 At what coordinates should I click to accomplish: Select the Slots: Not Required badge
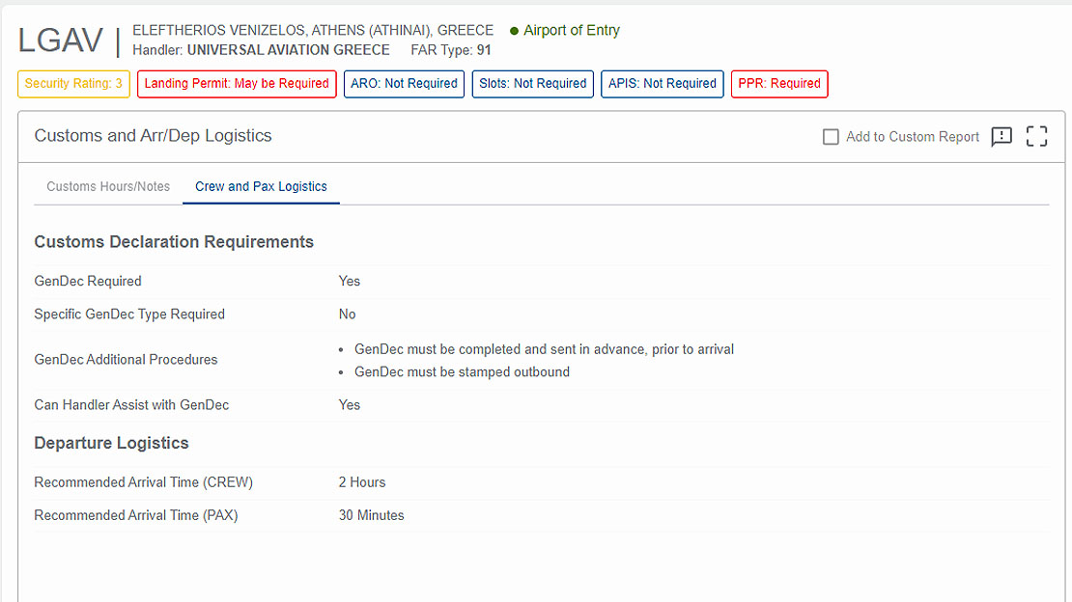[x=533, y=84]
